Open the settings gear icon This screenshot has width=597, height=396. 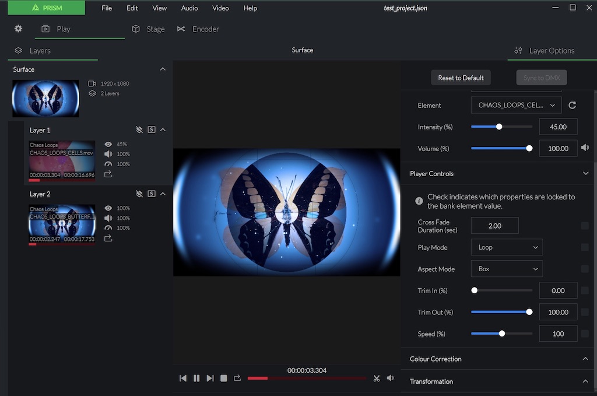tap(18, 29)
